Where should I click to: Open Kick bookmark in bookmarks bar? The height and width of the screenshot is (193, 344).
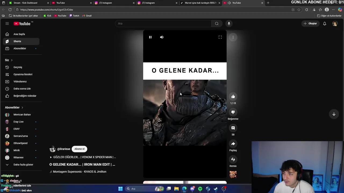tap(47, 16)
